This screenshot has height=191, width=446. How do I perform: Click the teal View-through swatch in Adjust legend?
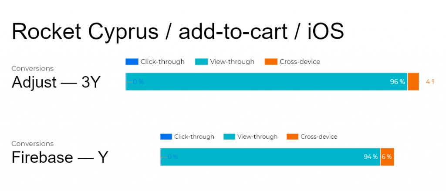[x=201, y=62]
